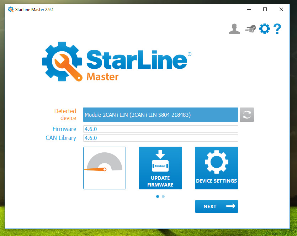
Task: Click the 'Detected device' label text
Action: 65,114
